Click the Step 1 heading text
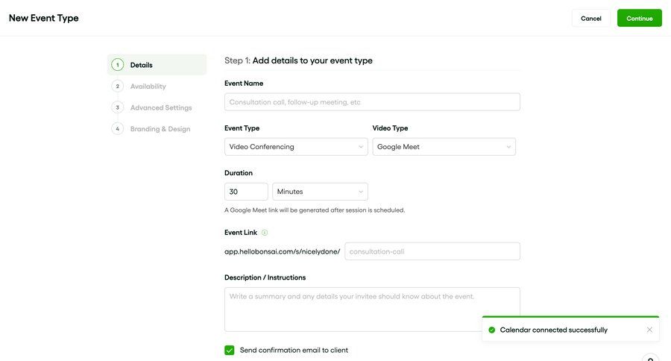 [x=298, y=60]
